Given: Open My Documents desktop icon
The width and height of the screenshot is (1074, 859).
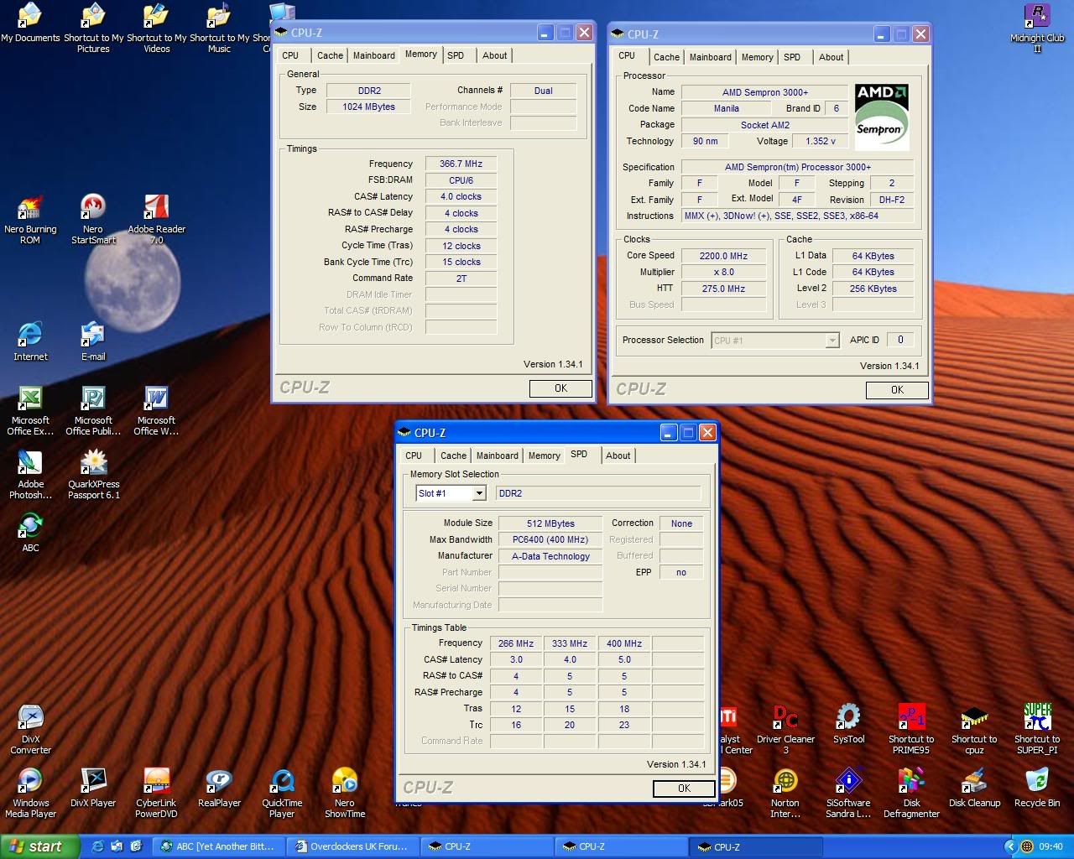Looking at the screenshot, I should pyautogui.click(x=30, y=23).
